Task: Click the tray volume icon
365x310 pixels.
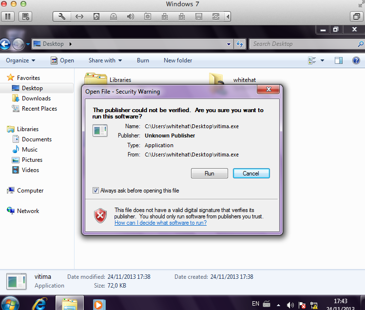Action: click(x=290, y=305)
